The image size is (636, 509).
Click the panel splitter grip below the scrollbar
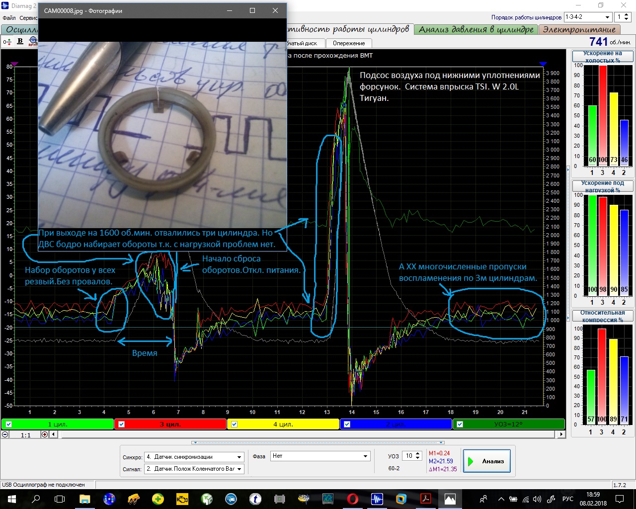coord(318,442)
